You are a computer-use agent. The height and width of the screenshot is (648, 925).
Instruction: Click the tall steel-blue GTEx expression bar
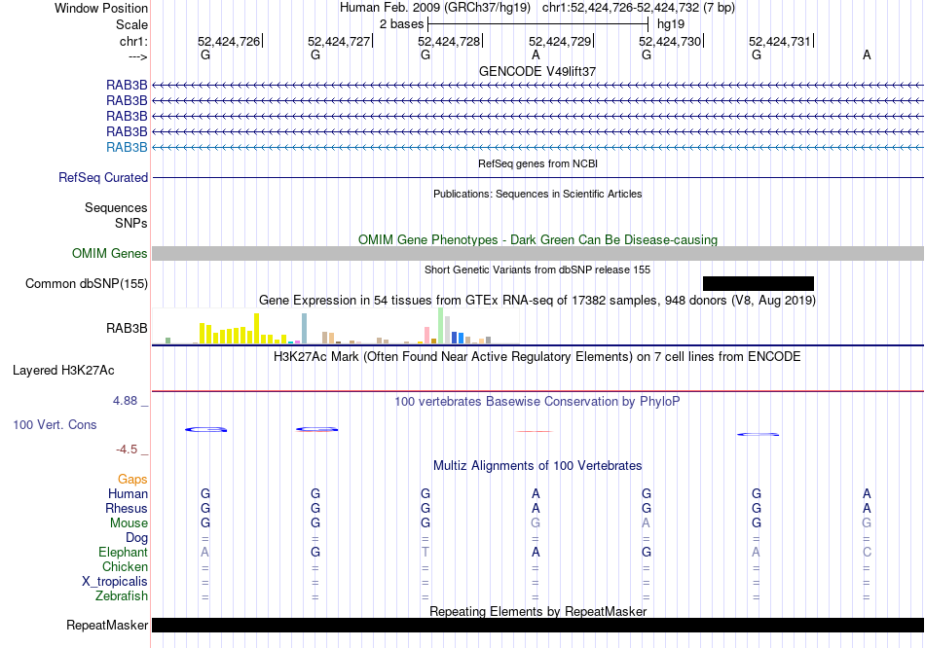[x=305, y=329]
